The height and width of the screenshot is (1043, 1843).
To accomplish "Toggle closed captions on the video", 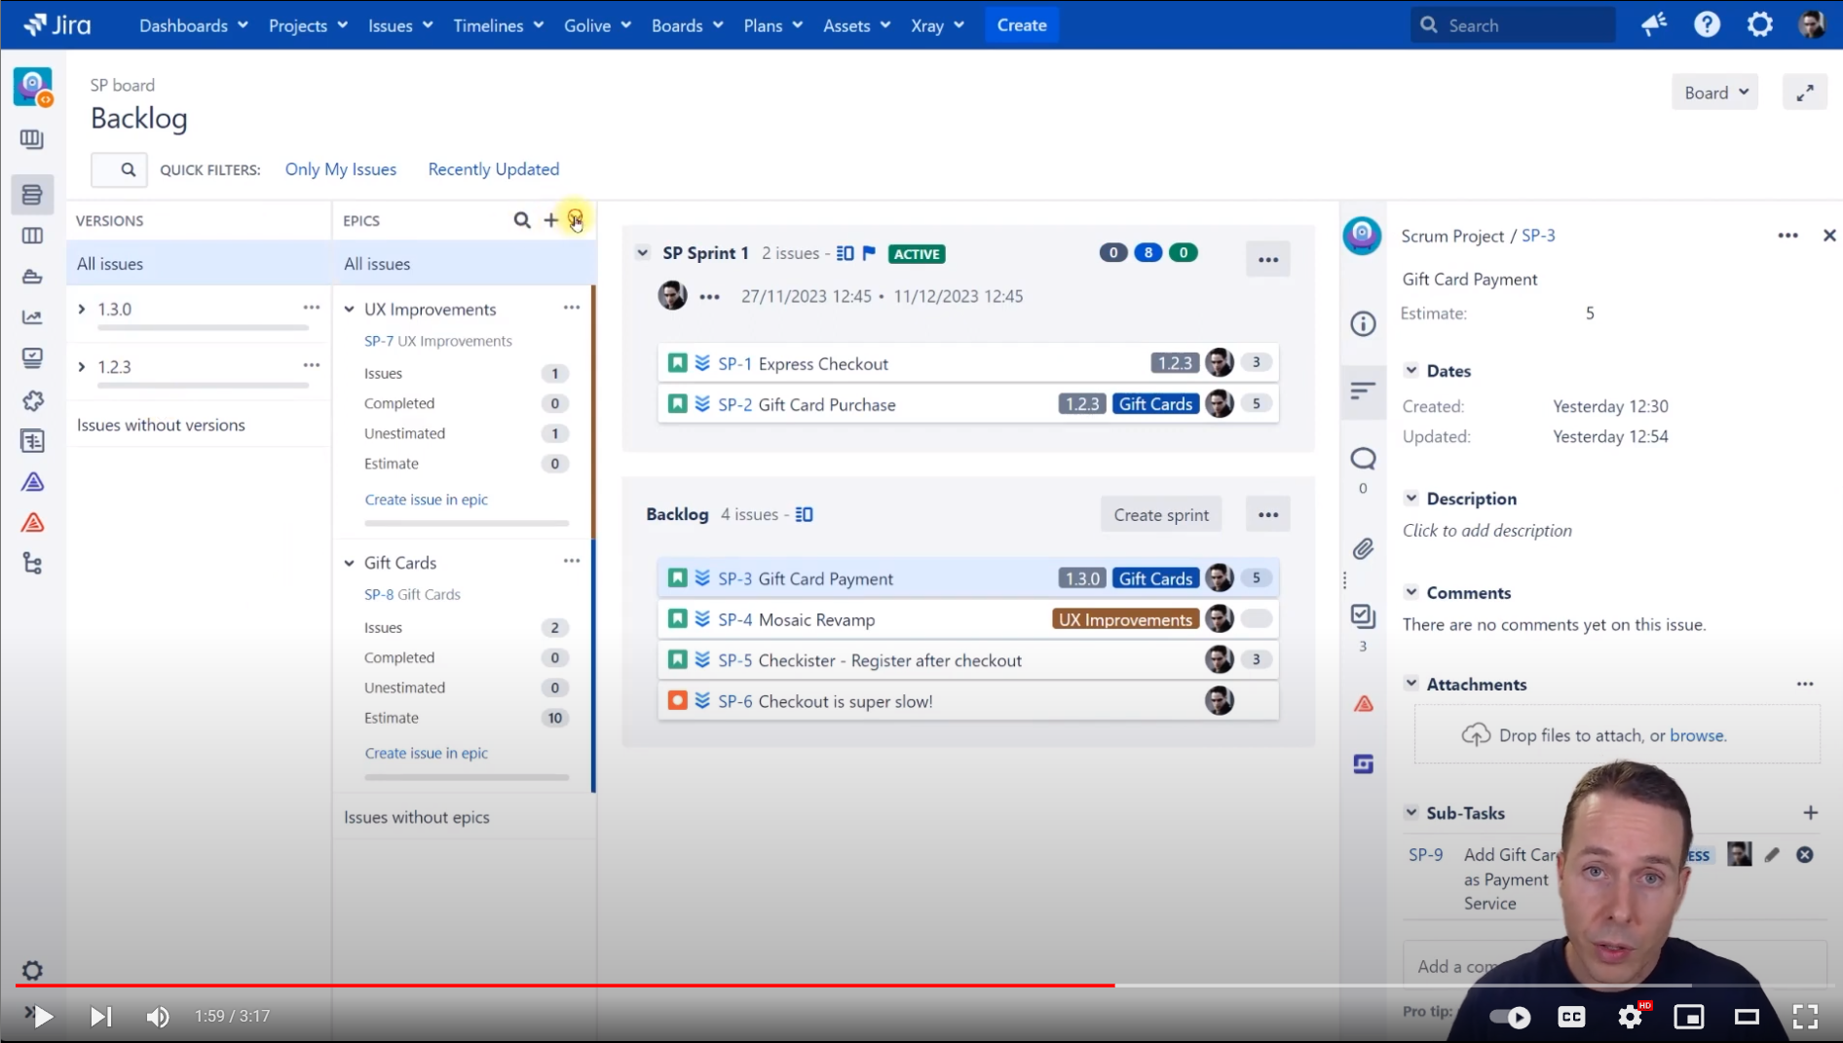I will (x=1571, y=1017).
